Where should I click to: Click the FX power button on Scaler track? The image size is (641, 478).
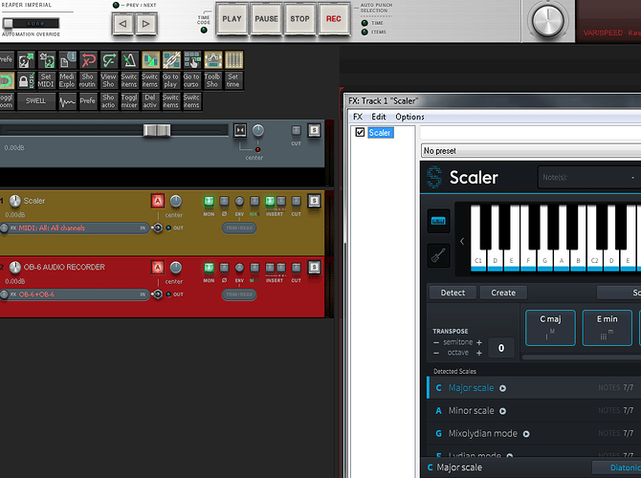tap(4, 228)
